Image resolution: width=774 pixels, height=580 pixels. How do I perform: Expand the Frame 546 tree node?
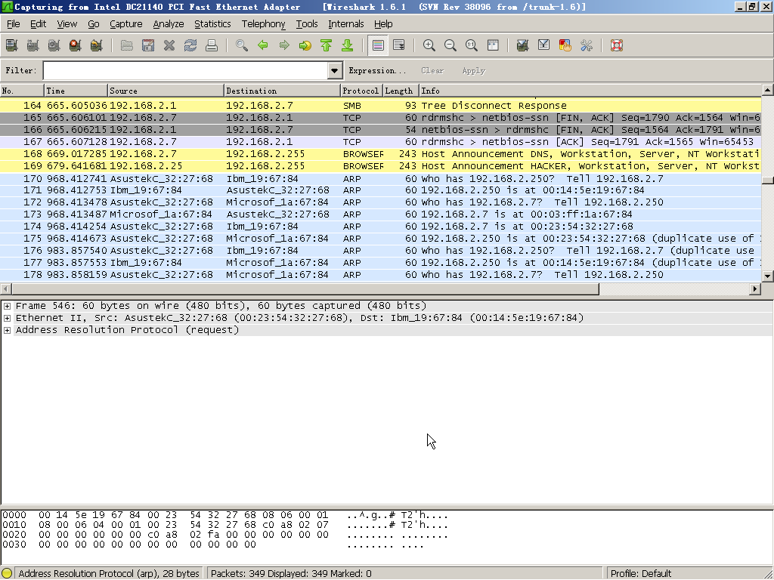[x=7, y=306]
